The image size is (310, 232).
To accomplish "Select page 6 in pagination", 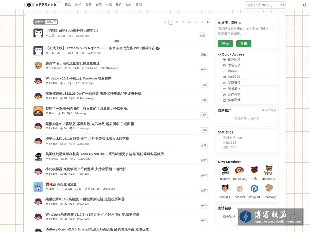I will click(x=202, y=22).
